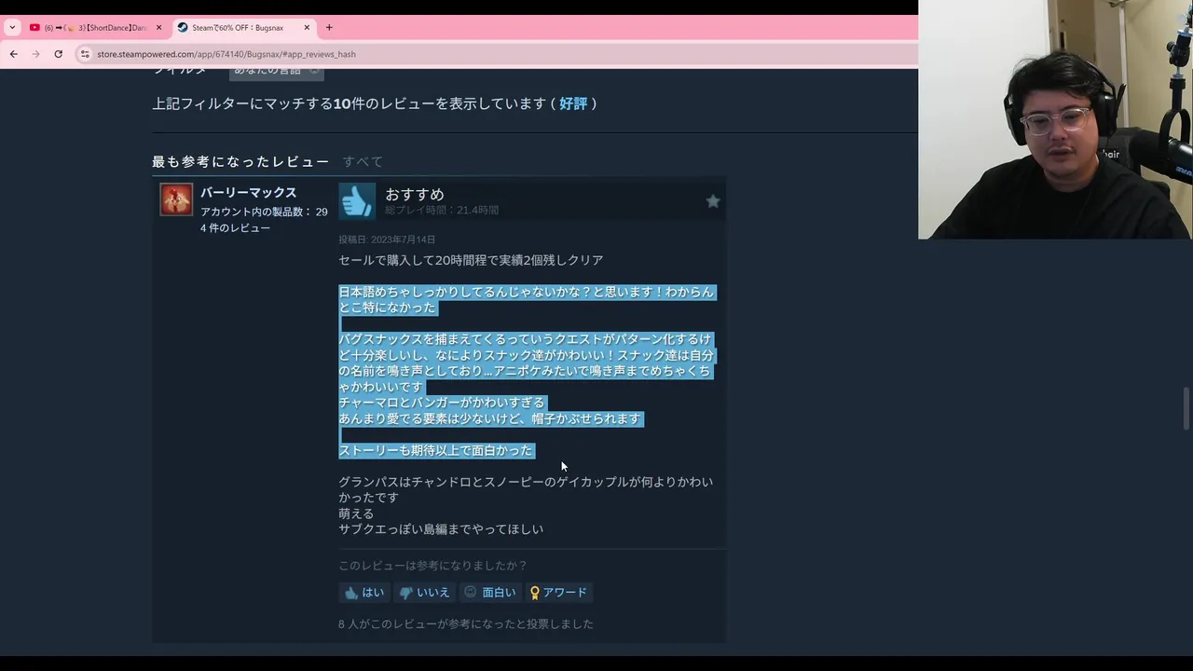Viewport: 1193px width, 671px height.
Task: Click text このレビューは参考になりましたか？
Action: click(x=432, y=566)
